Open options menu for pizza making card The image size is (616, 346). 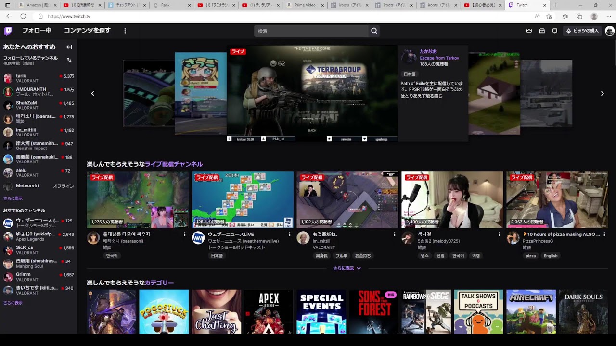click(x=604, y=235)
